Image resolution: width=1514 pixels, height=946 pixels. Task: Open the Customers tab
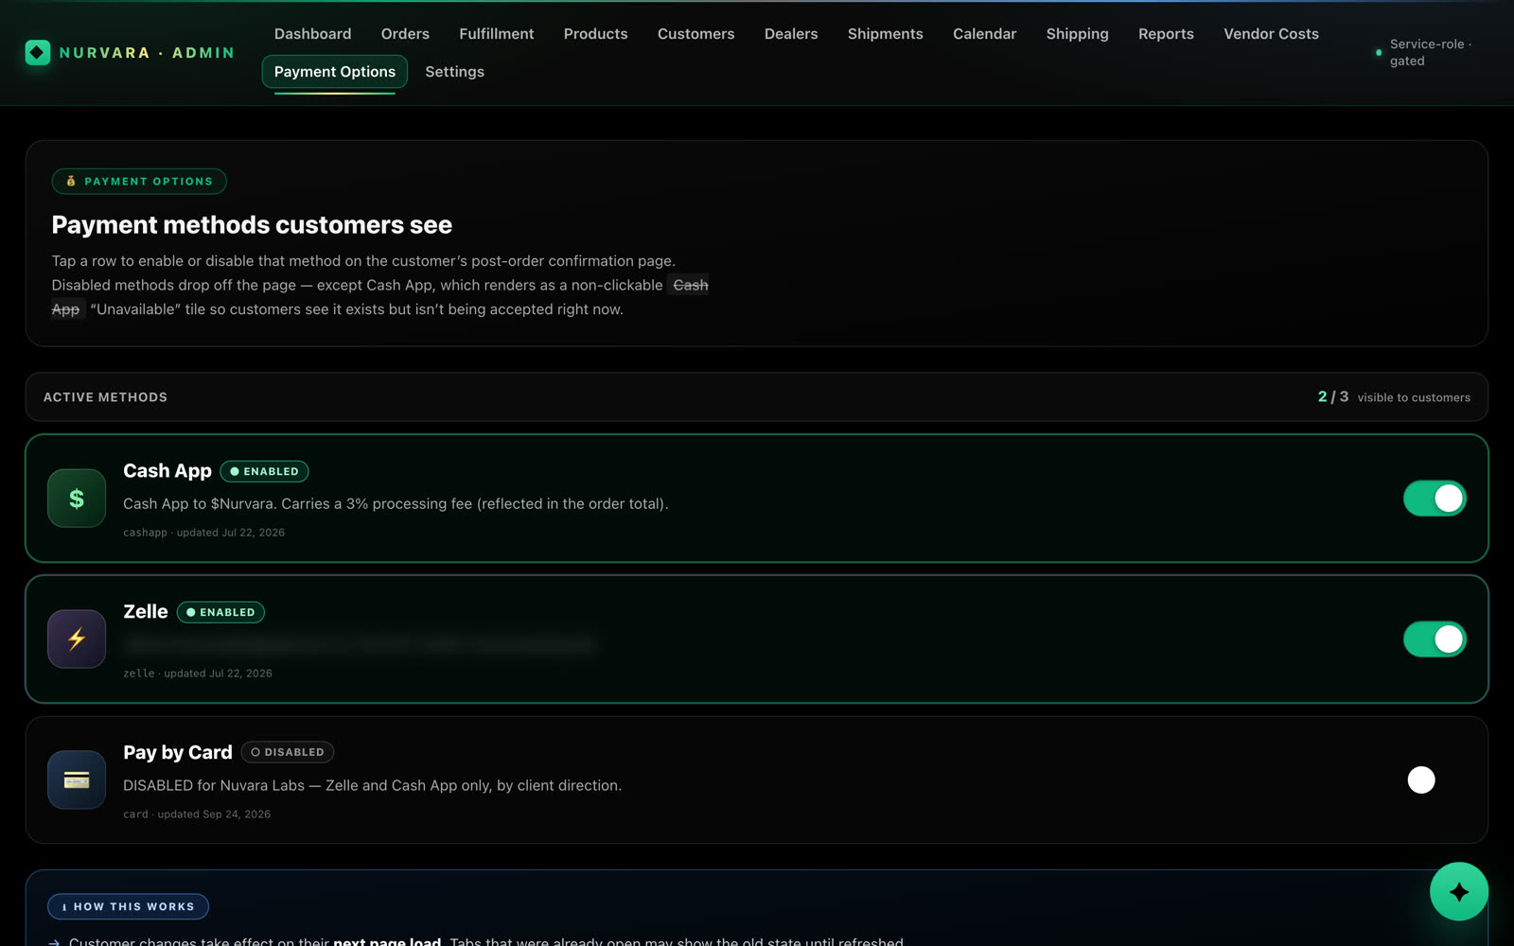coord(695,34)
